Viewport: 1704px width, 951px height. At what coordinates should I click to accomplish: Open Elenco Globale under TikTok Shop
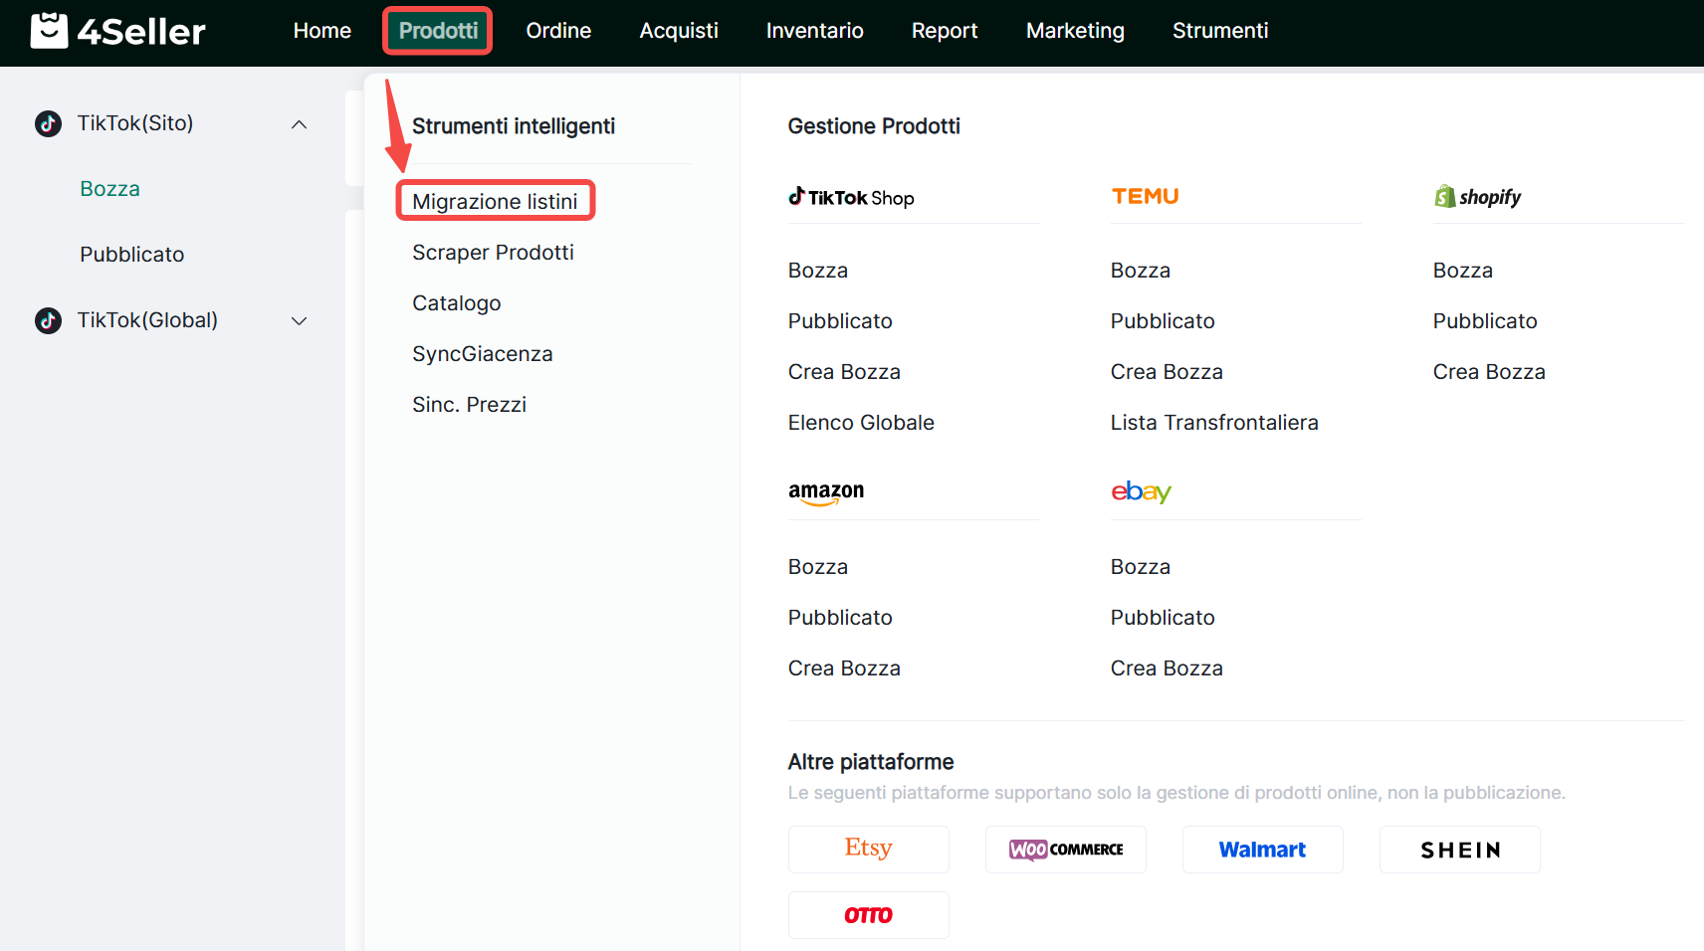pos(861,423)
